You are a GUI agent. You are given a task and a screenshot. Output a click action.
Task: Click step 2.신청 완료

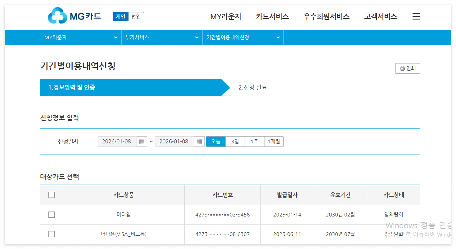click(x=253, y=87)
